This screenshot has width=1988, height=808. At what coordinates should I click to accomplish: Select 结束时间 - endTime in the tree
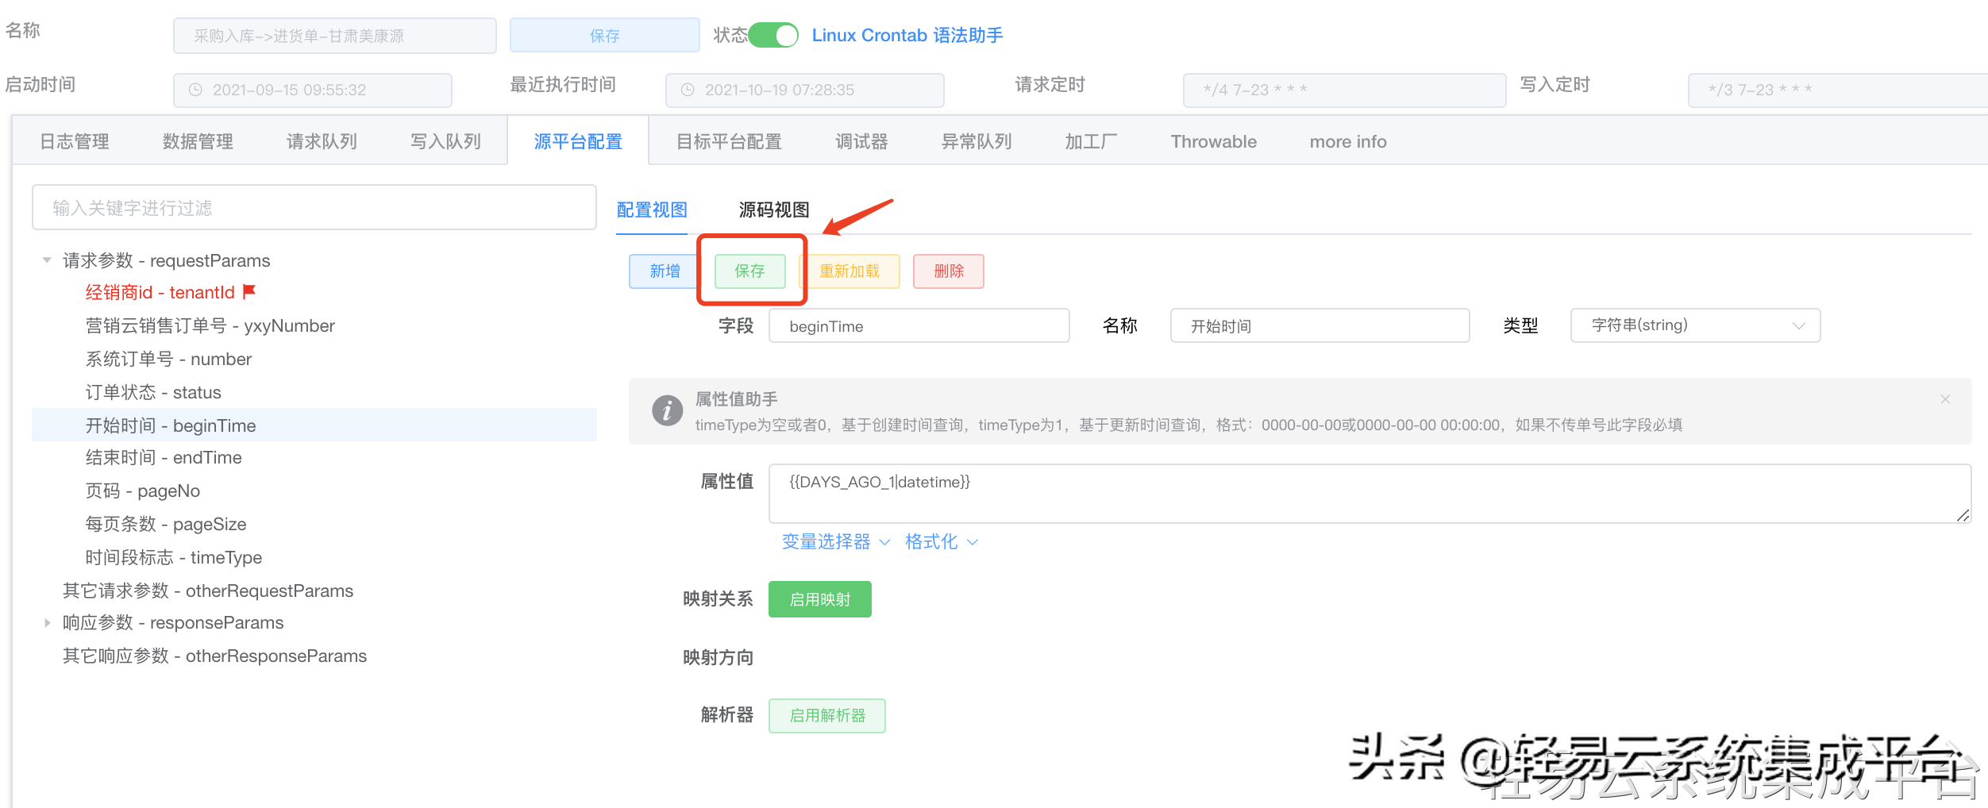[164, 457]
